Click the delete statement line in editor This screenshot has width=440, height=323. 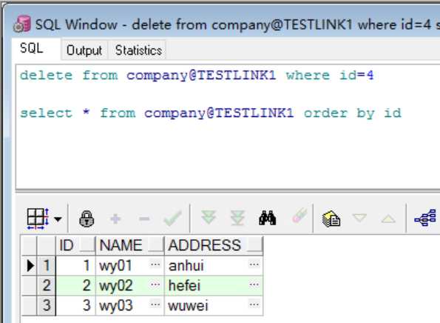coord(197,76)
